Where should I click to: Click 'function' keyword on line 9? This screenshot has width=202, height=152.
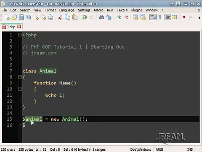coord(45,83)
